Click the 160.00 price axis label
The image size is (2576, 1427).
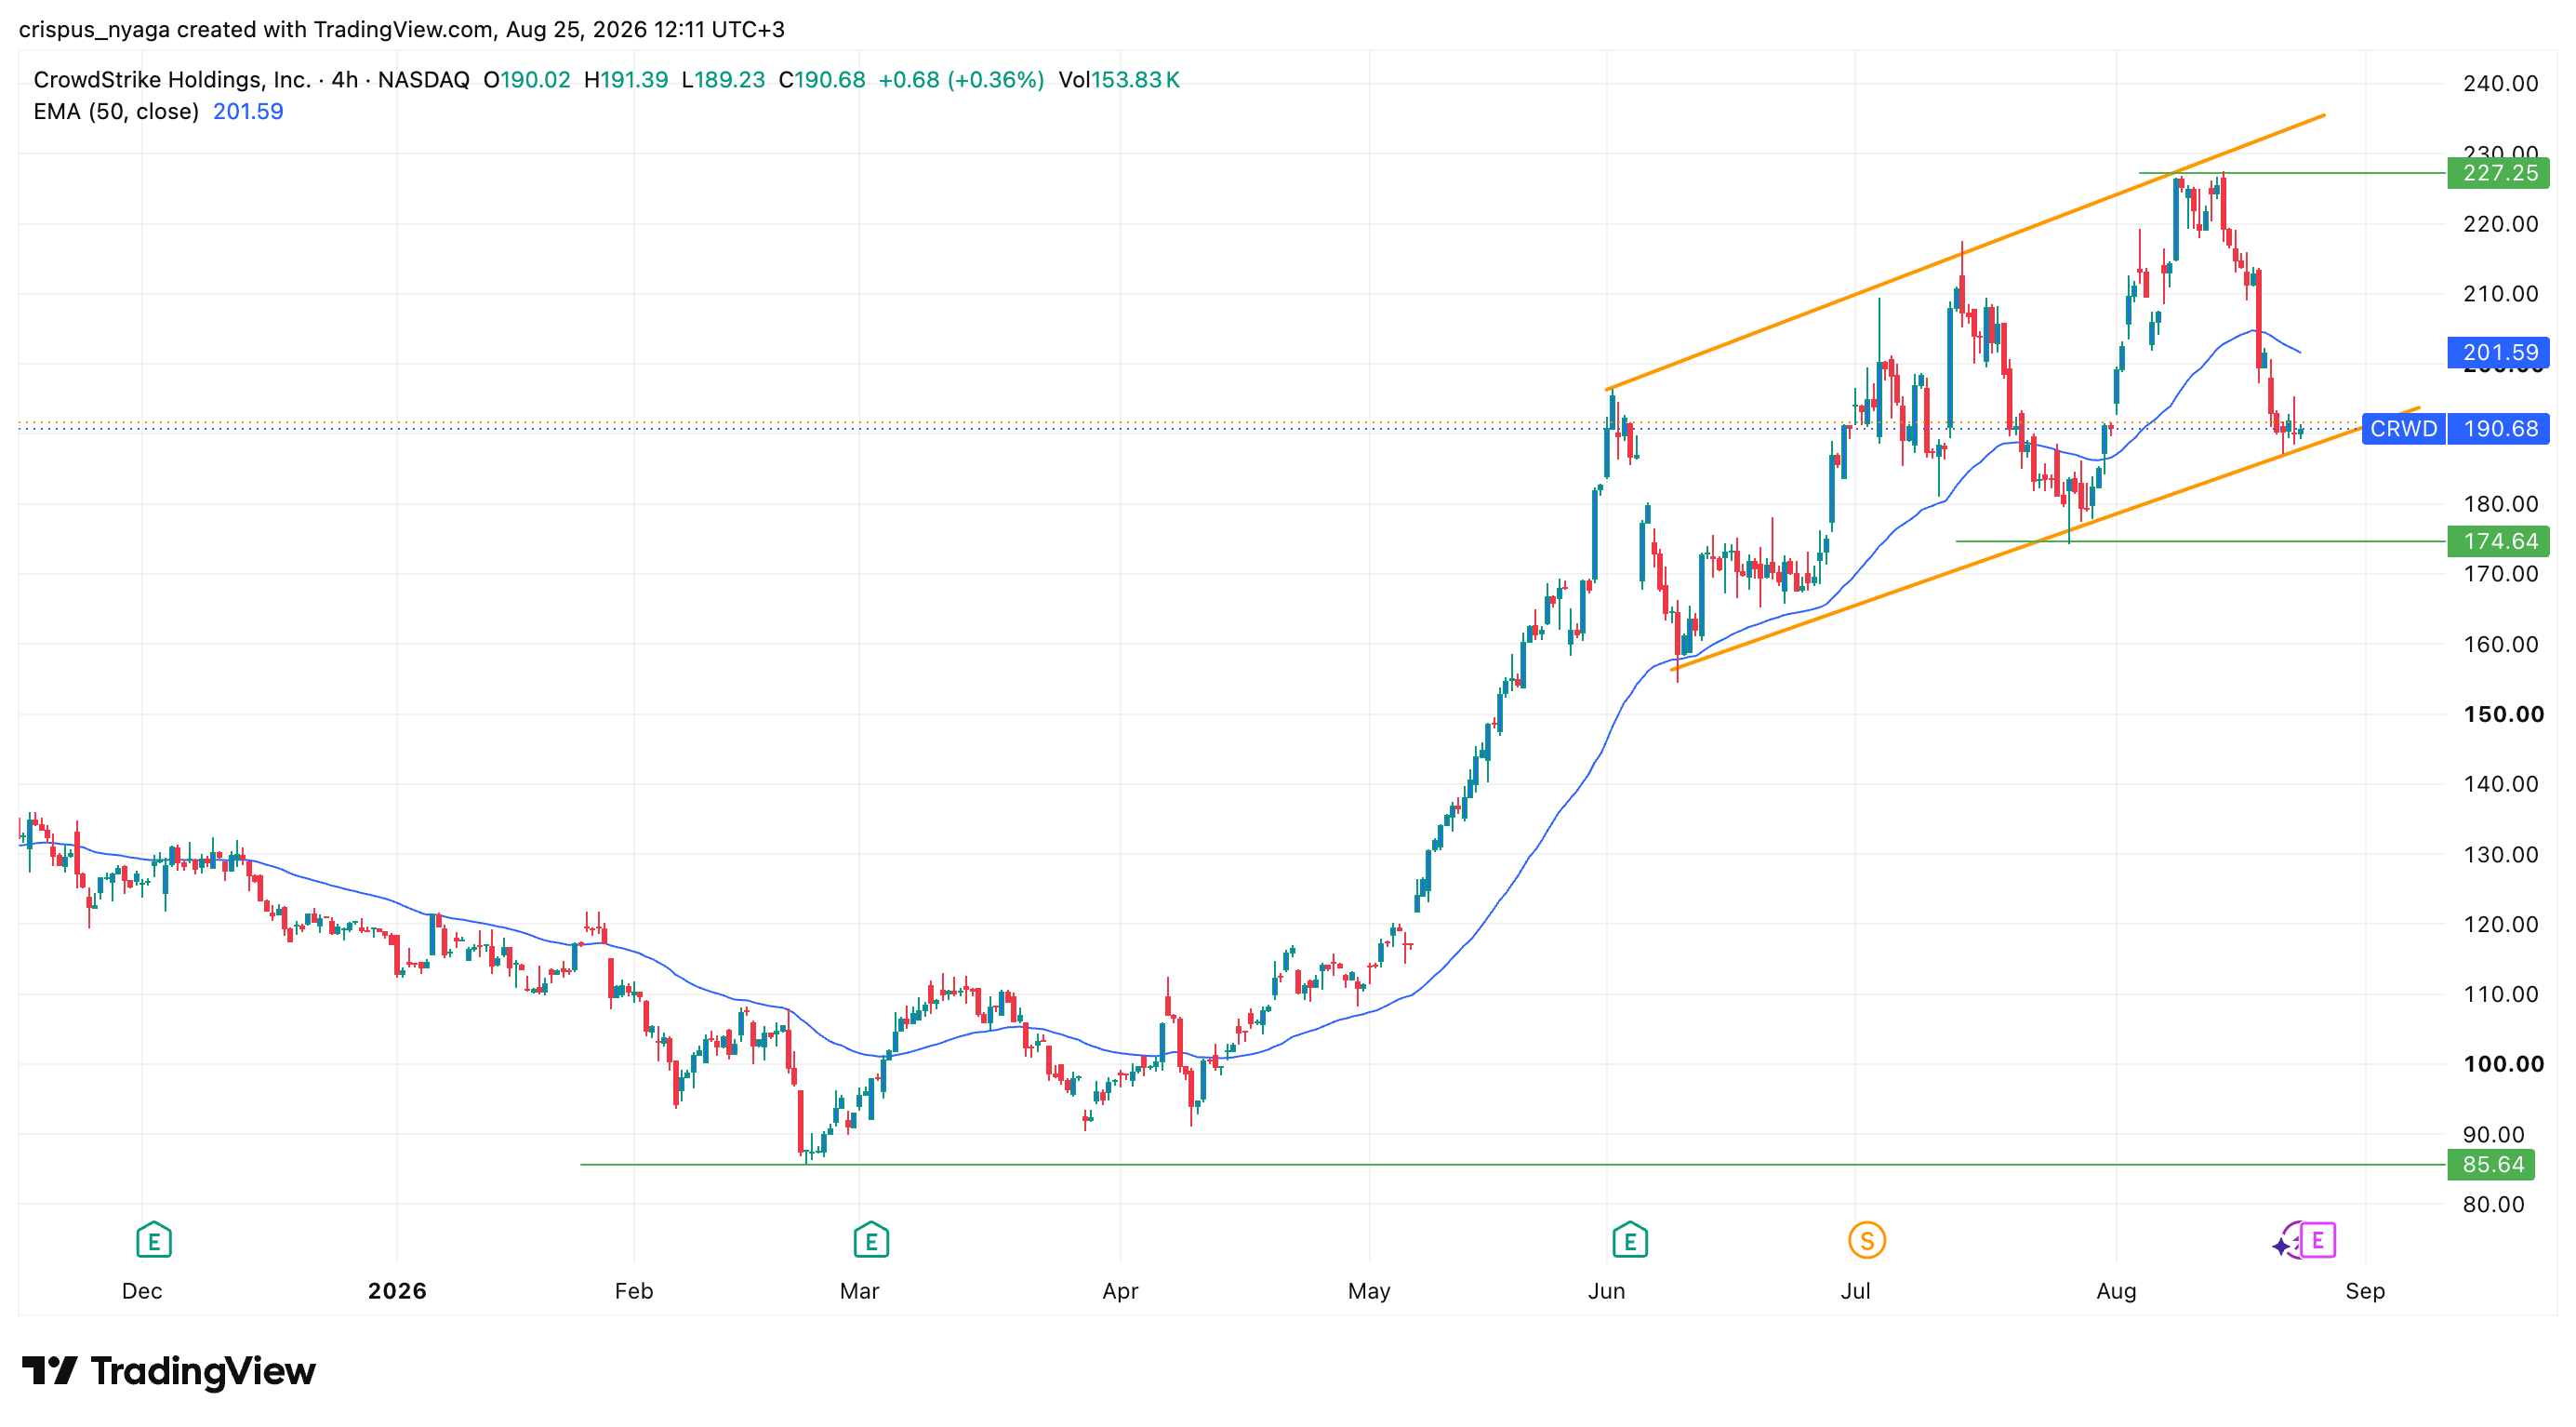click(2500, 644)
